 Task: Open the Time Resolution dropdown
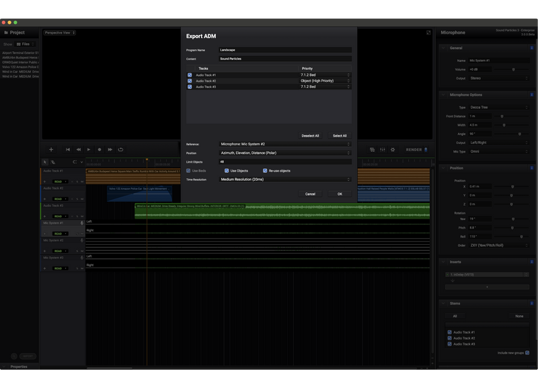pyautogui.click(x=285, y=180)
